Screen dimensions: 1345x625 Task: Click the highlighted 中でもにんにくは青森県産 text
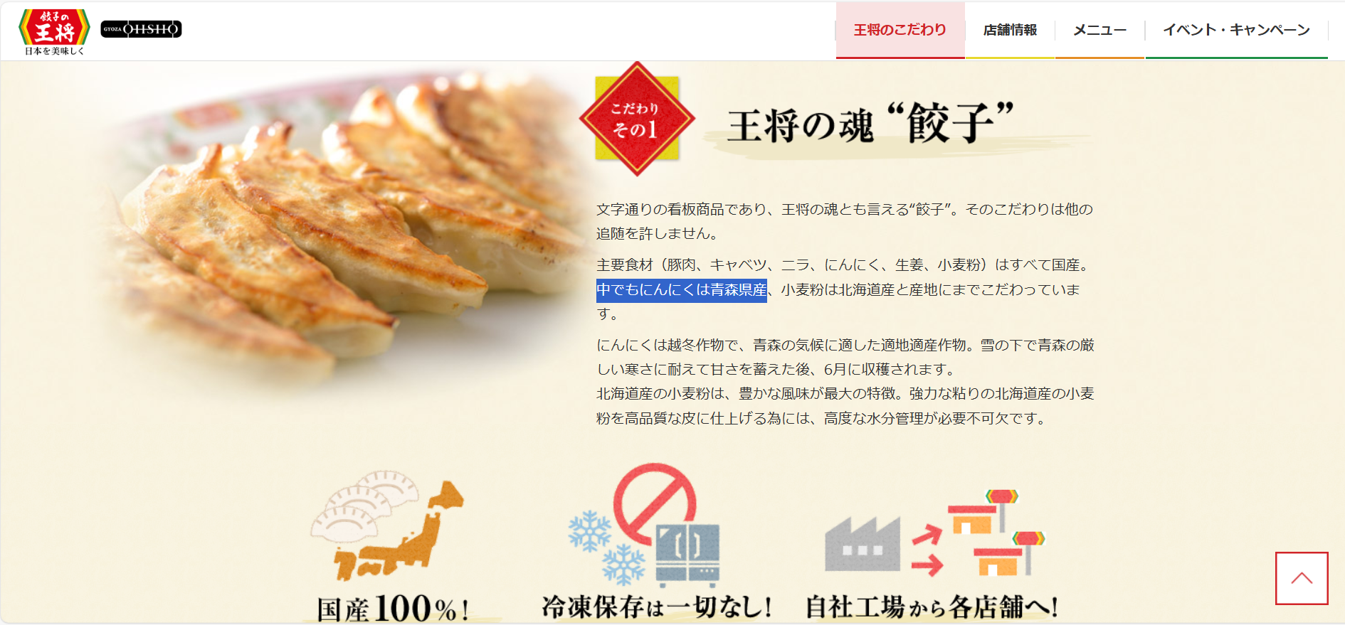(x=681, y=290)
